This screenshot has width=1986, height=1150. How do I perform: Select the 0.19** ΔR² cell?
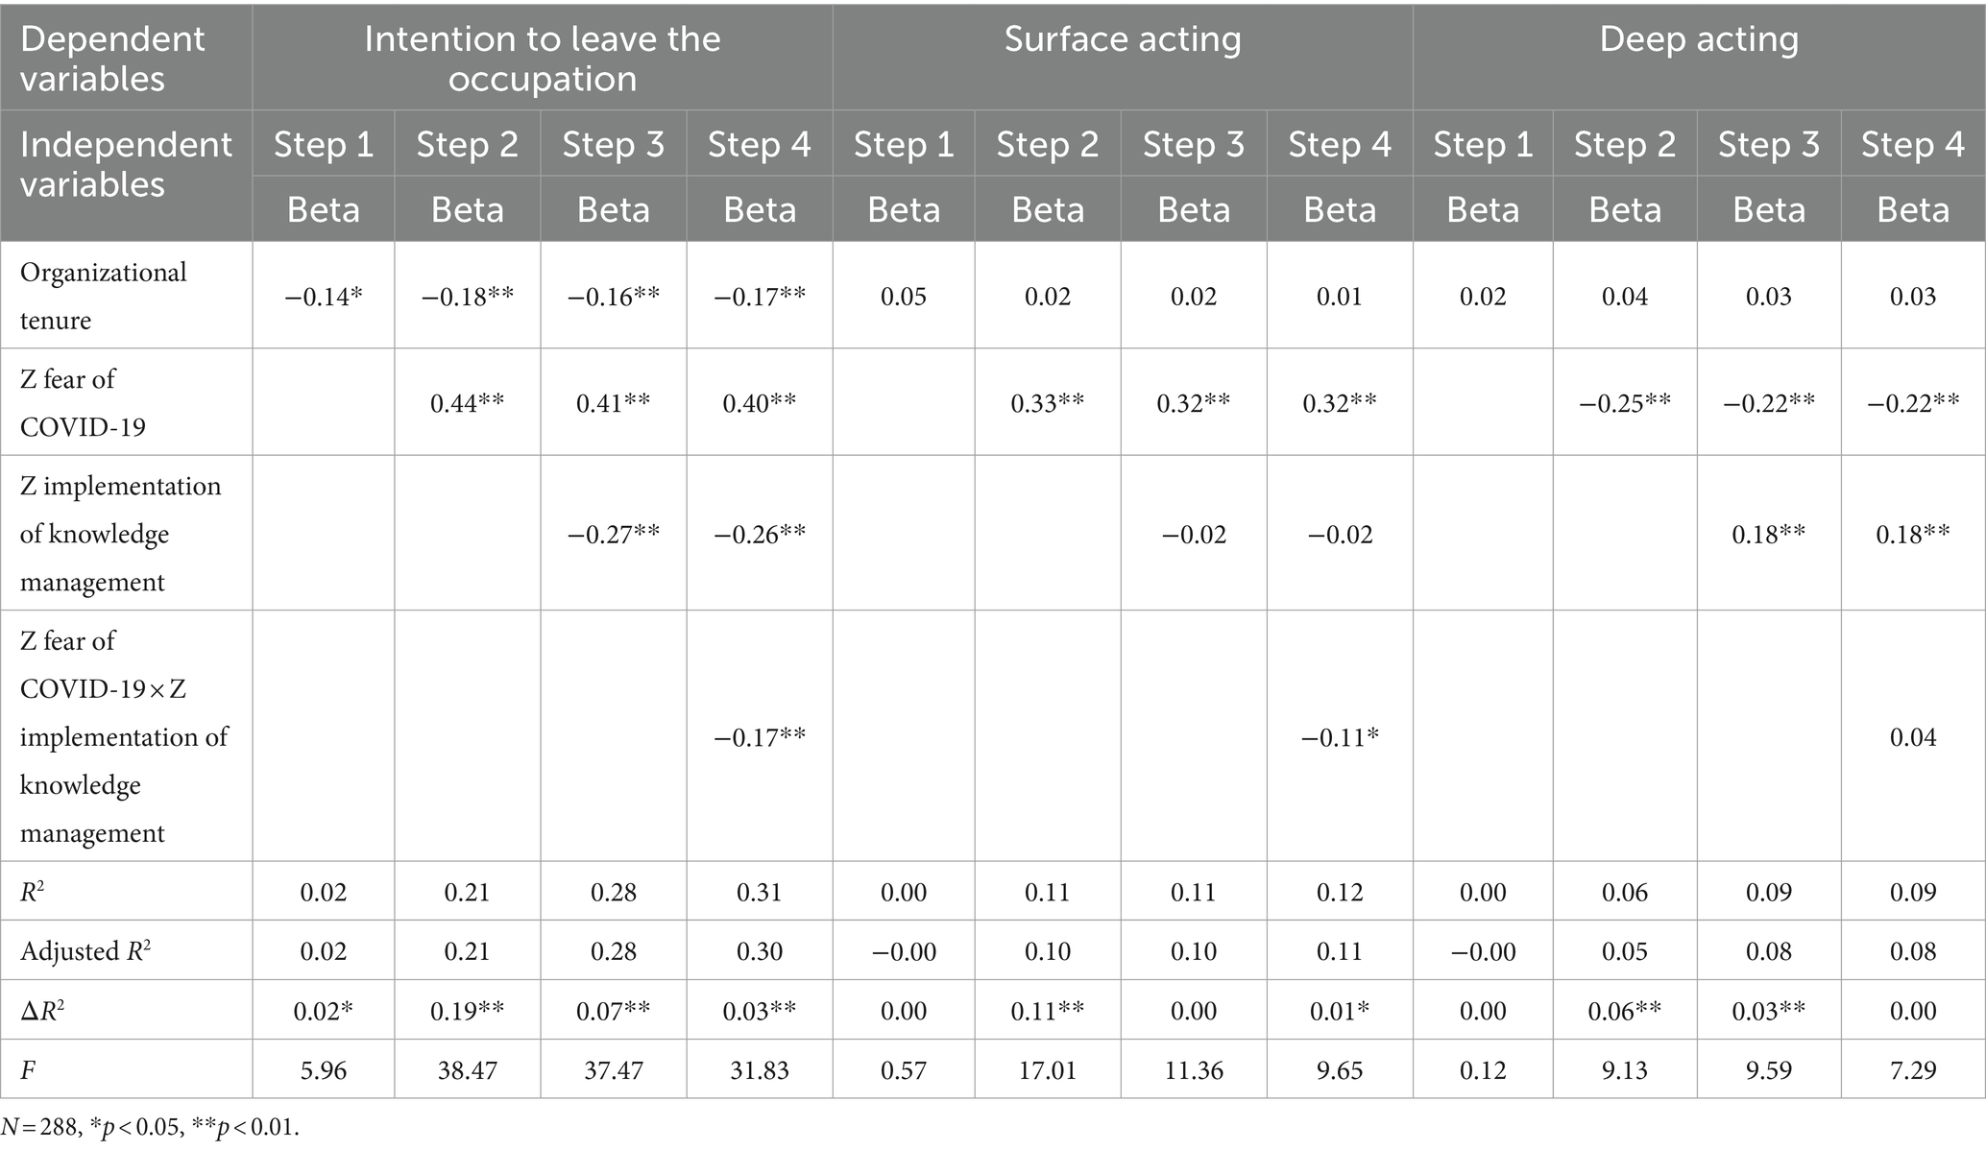468,1011
